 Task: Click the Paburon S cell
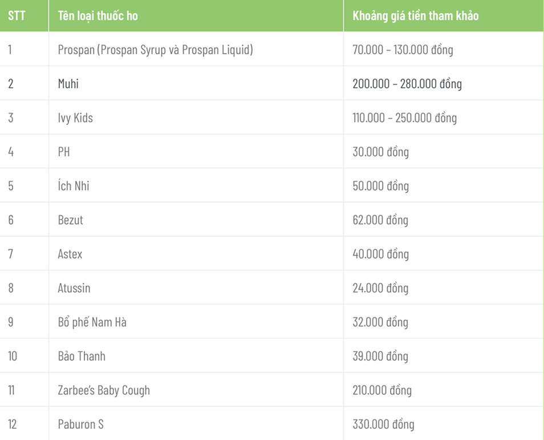click(80, 425)
